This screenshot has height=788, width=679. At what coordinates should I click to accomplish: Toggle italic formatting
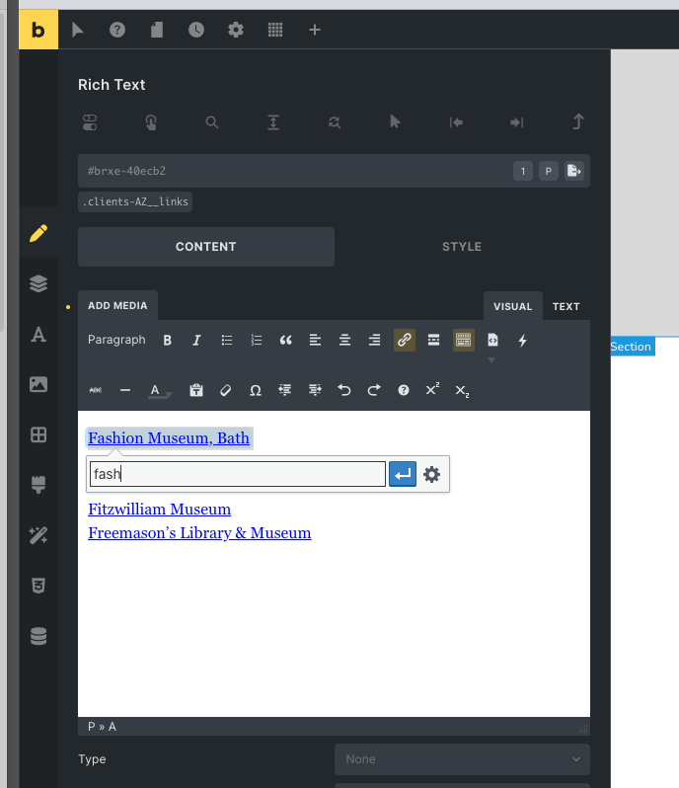(x=196, y=341)
